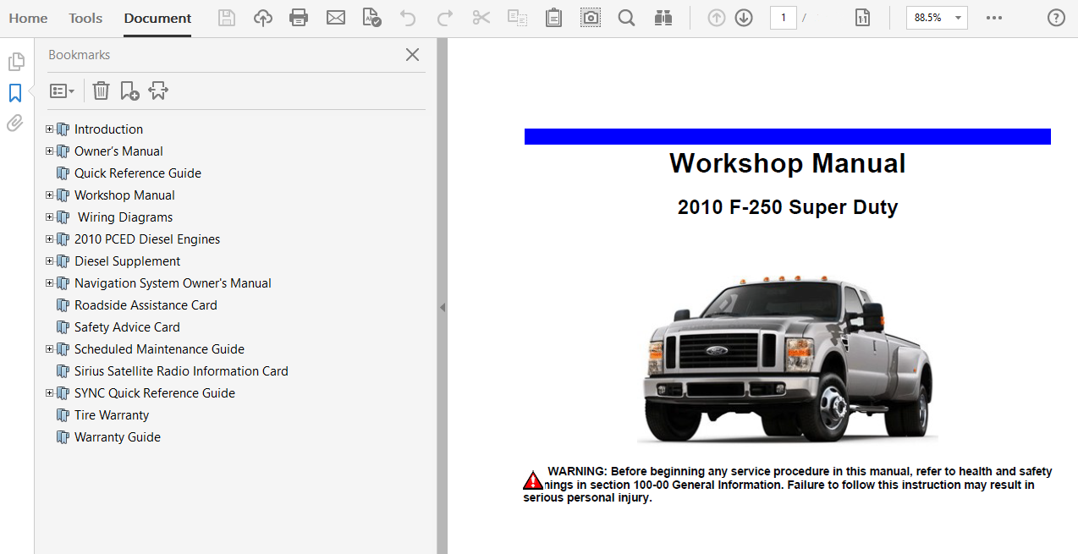Open the Find search tool

click(626, 17)
